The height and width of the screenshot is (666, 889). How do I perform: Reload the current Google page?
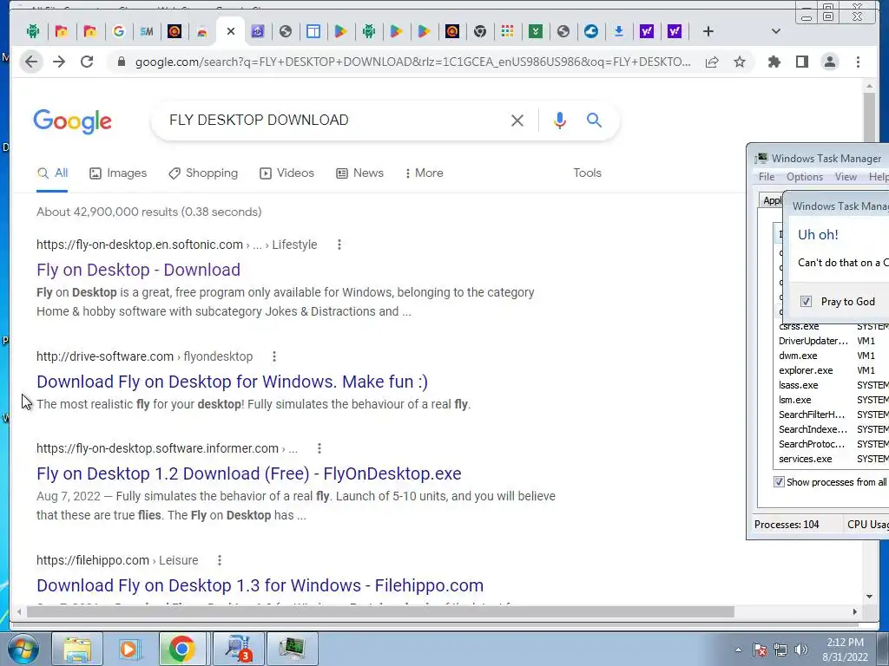point(87,62)
